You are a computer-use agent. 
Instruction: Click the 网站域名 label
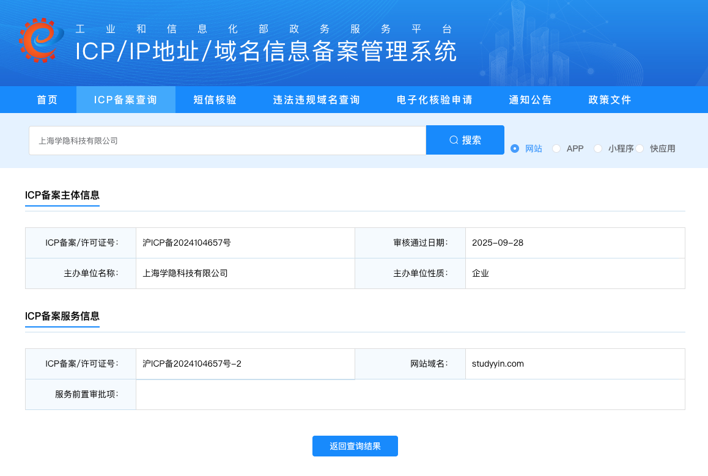tap(429, 364)
